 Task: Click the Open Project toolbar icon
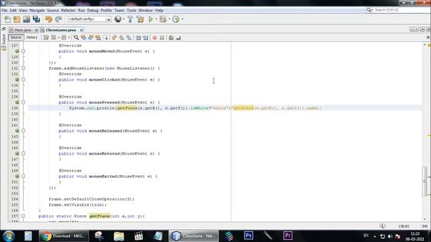tap(26, 19)
